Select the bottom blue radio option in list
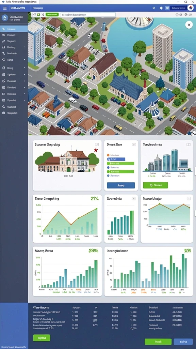 pos(108,176)
